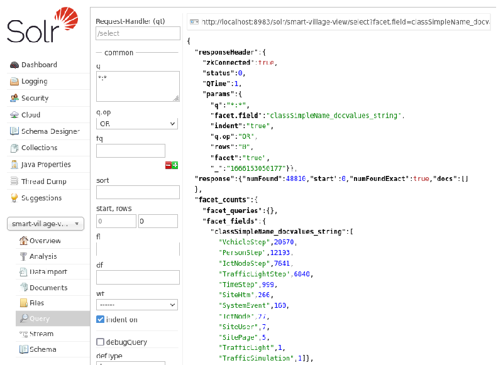
Task: Open the core Overview page
Action: coord(45,241)
